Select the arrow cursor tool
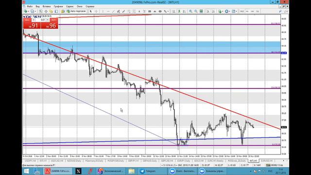Image resolution: width=311 pixels, height=175 pixels. 91,11
